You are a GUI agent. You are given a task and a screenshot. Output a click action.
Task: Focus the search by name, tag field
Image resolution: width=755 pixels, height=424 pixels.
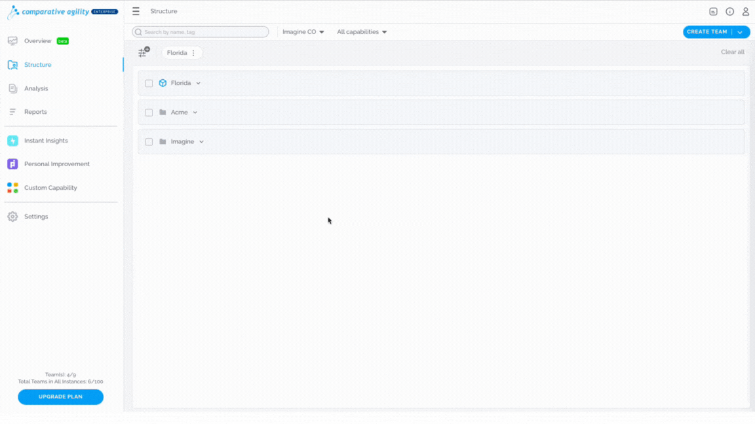tap(201, 31)
